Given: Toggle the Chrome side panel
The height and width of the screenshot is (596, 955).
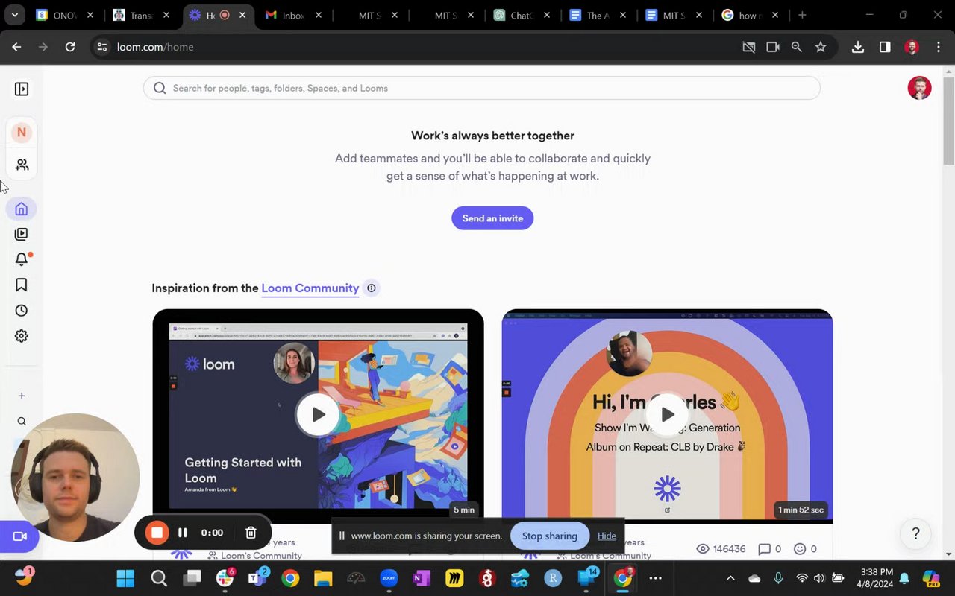Looking at the screenshot, I should (885, 47).
